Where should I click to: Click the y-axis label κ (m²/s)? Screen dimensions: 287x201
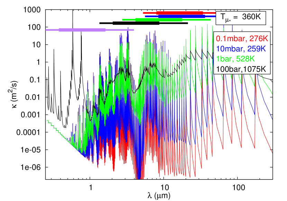(x=14, y=94)
